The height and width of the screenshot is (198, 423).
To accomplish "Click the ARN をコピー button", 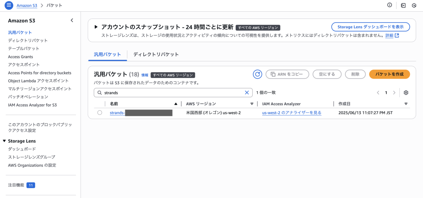I will pyautogui.click(x=287, y=74).
